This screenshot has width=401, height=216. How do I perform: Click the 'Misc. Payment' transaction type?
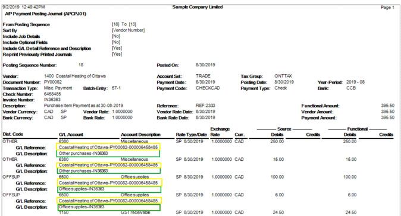point(58,88)
